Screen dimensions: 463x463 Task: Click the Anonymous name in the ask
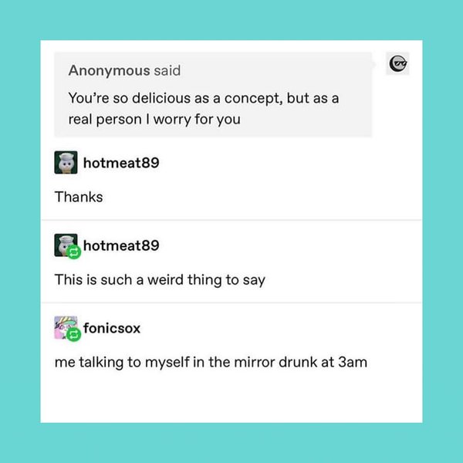click(x=109, y=71)
